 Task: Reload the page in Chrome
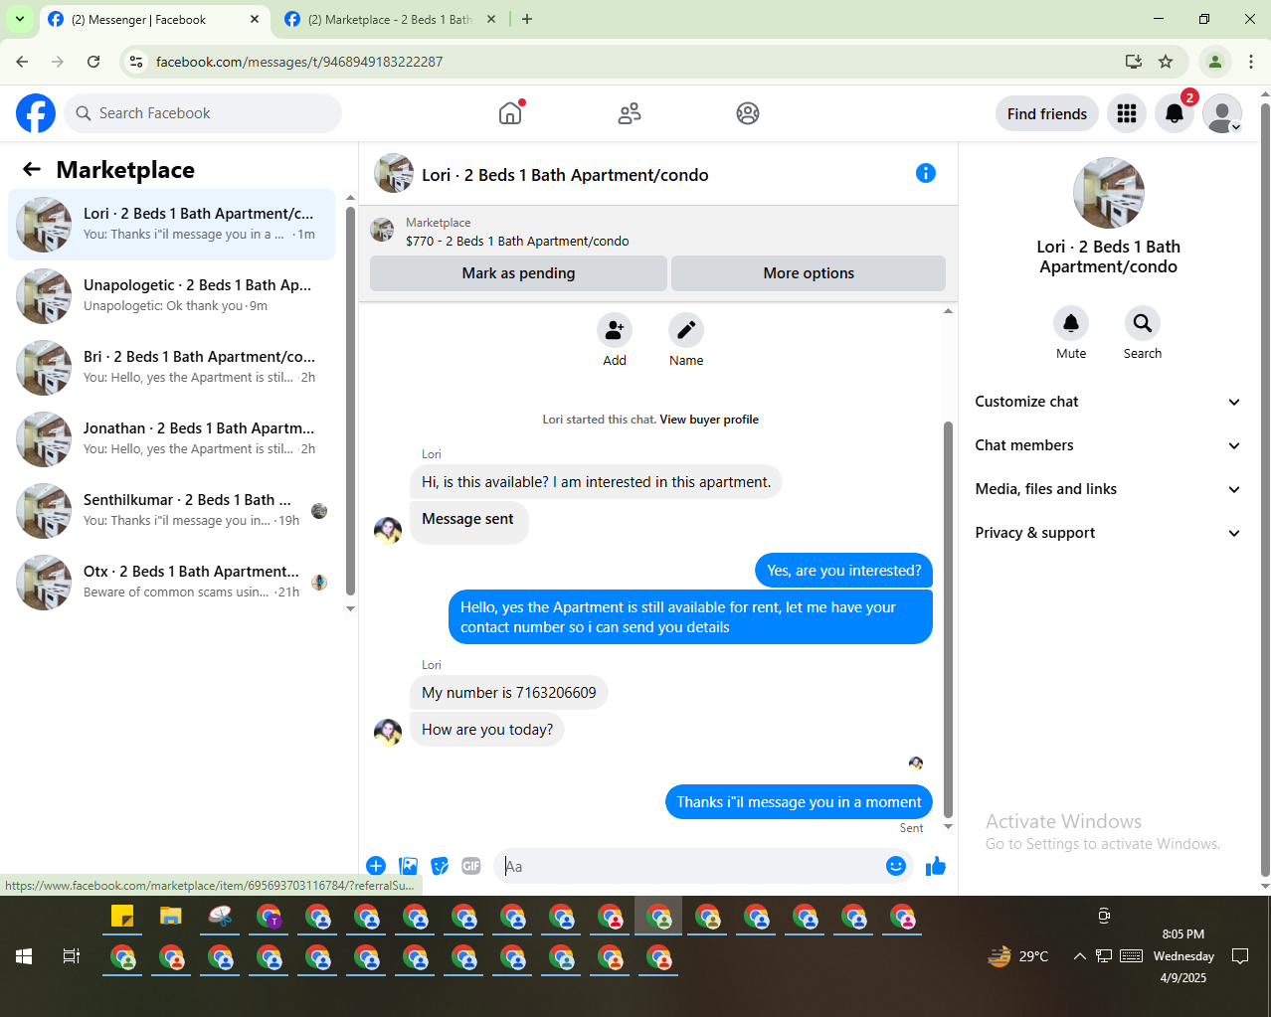[x=93, y=62]
